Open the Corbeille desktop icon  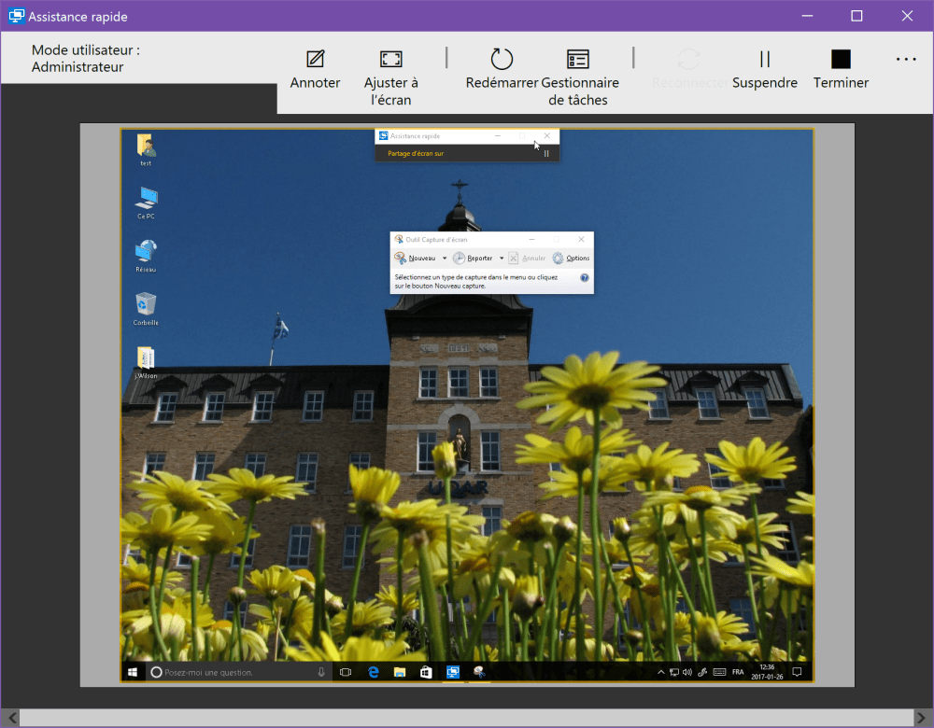146,304
